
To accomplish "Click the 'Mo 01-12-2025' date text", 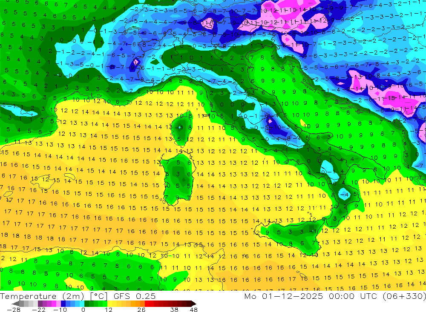I will point(284,296).
